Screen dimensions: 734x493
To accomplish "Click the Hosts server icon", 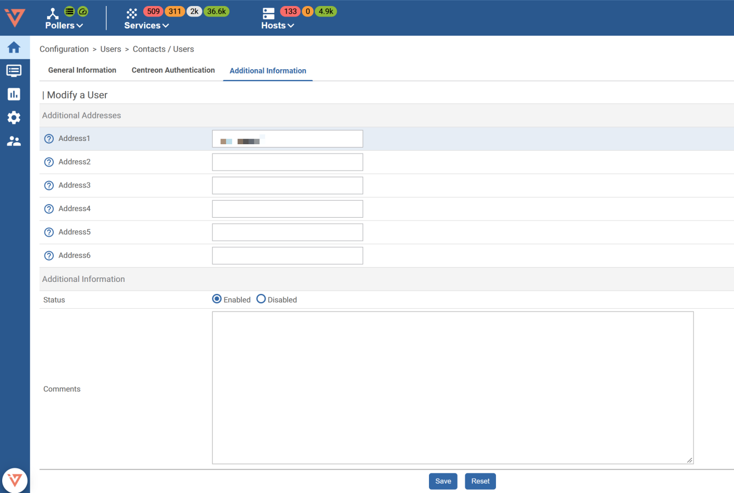I will [268, 14].
